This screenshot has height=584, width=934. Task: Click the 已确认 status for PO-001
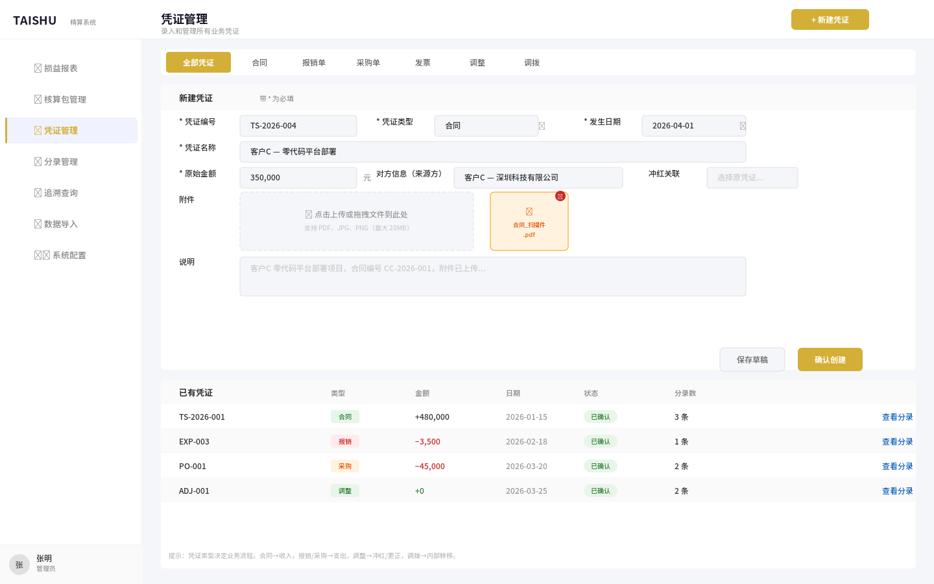tap(601, 467)
